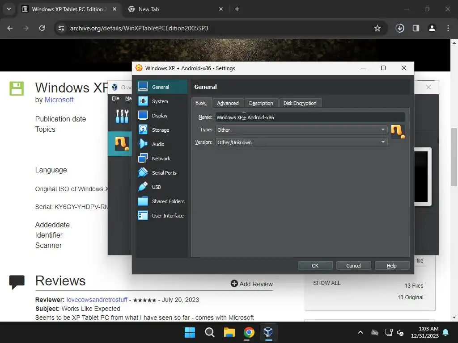The width and height of the screenshot is (458, 343).
Task: Switch to the Disk Encryption tab
Action: [x=300, y=103]
